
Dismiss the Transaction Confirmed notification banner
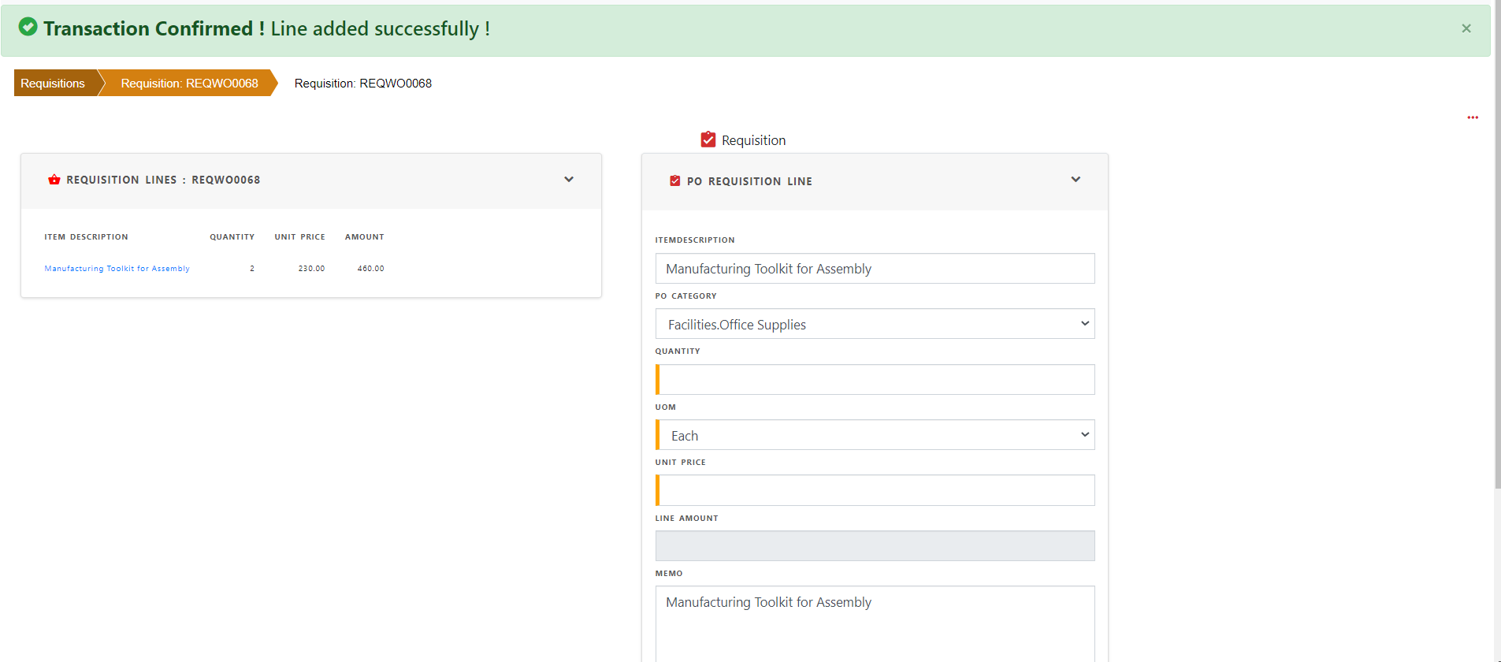1466,28
